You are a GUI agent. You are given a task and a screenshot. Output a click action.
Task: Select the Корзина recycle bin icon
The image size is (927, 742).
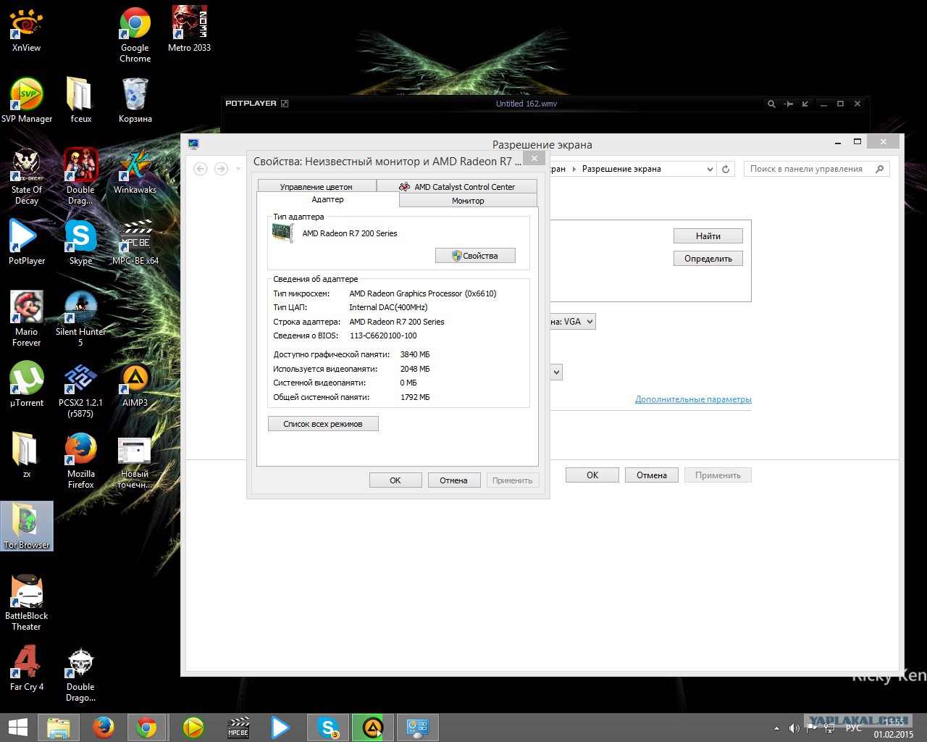tap(135, 100)
